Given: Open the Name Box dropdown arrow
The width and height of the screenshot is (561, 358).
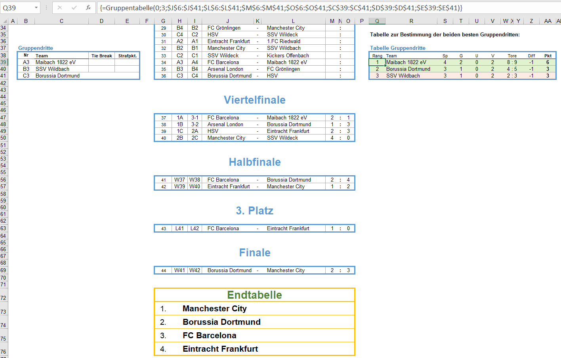Looking at the screenshot, I should (36, 8).
